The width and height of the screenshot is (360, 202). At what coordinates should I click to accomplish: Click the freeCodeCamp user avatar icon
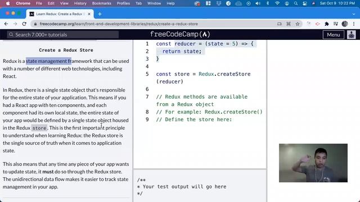pos(351,35)
